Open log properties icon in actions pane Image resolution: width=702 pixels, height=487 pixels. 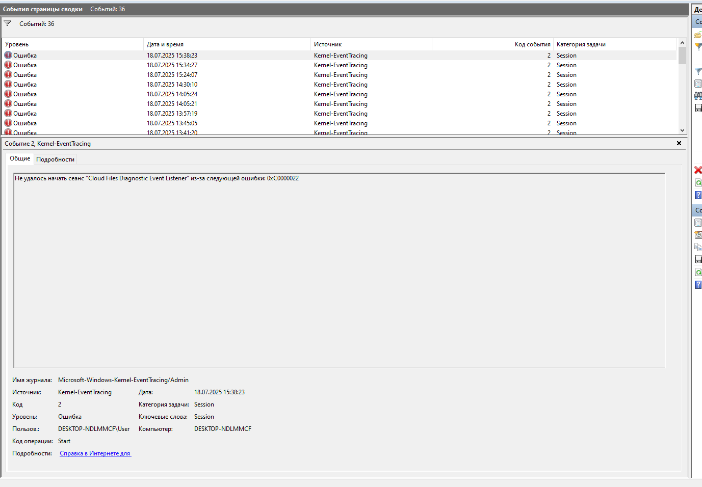[x=698, y=84]
